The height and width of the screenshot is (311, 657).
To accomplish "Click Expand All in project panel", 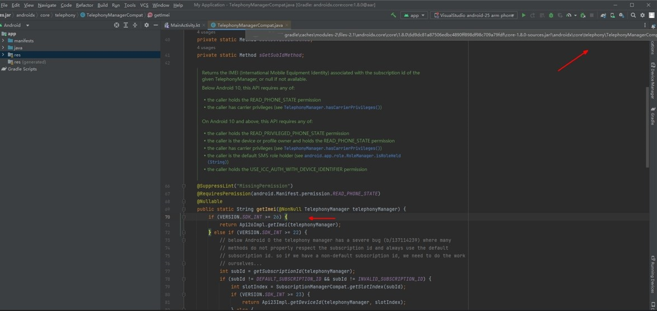I will pos(126,25).
